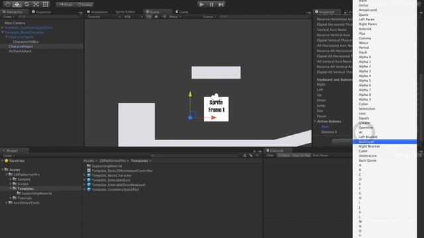Screen dimensions: 424x238
Task: Expand Favorites in Project tree
Action: point(3,161)
